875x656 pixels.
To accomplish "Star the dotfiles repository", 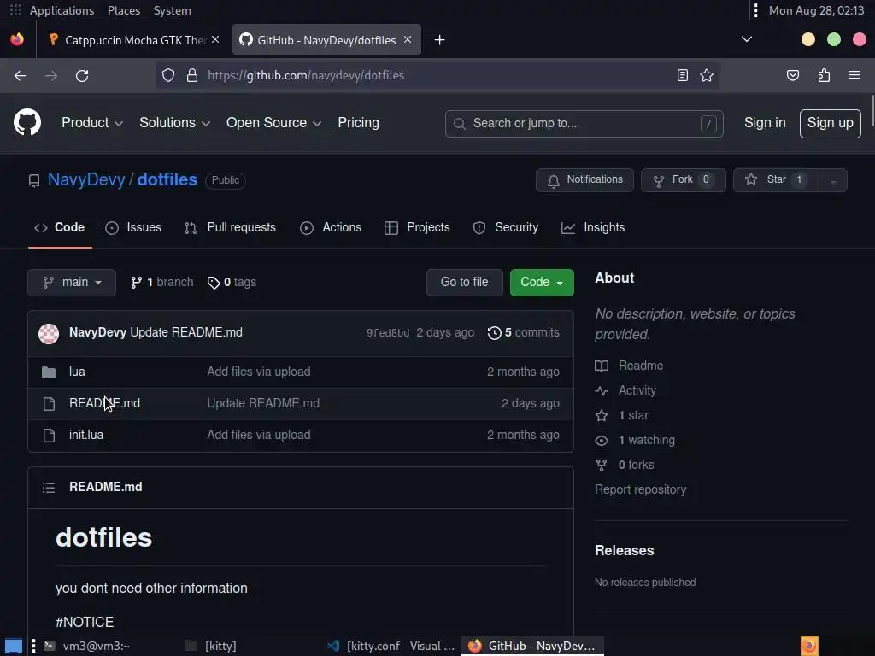I will [x=776, y=179].
